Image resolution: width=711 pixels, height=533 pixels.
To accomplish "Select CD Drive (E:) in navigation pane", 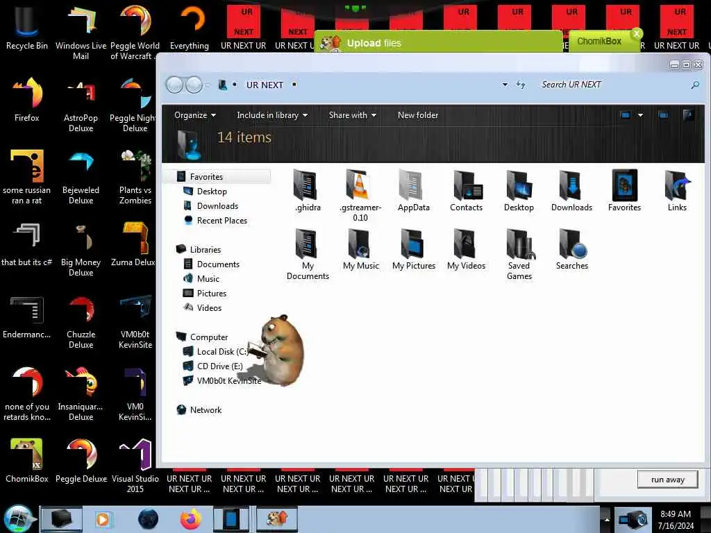I will point(219,366).
